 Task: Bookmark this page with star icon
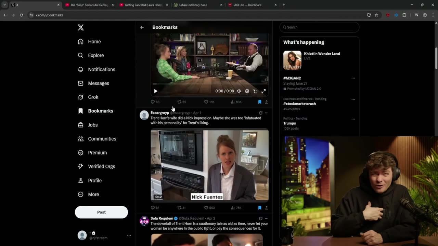point(376,15)
